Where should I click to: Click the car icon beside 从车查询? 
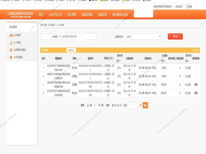(x=11, y=35)
